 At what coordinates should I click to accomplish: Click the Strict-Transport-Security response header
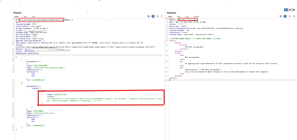click(x=206, y=28)
